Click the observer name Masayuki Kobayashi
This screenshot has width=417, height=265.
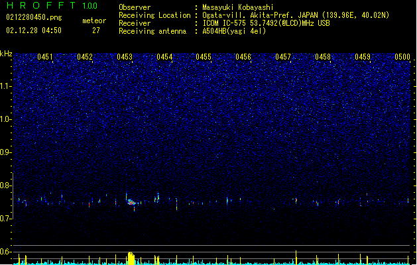point(238,7)
